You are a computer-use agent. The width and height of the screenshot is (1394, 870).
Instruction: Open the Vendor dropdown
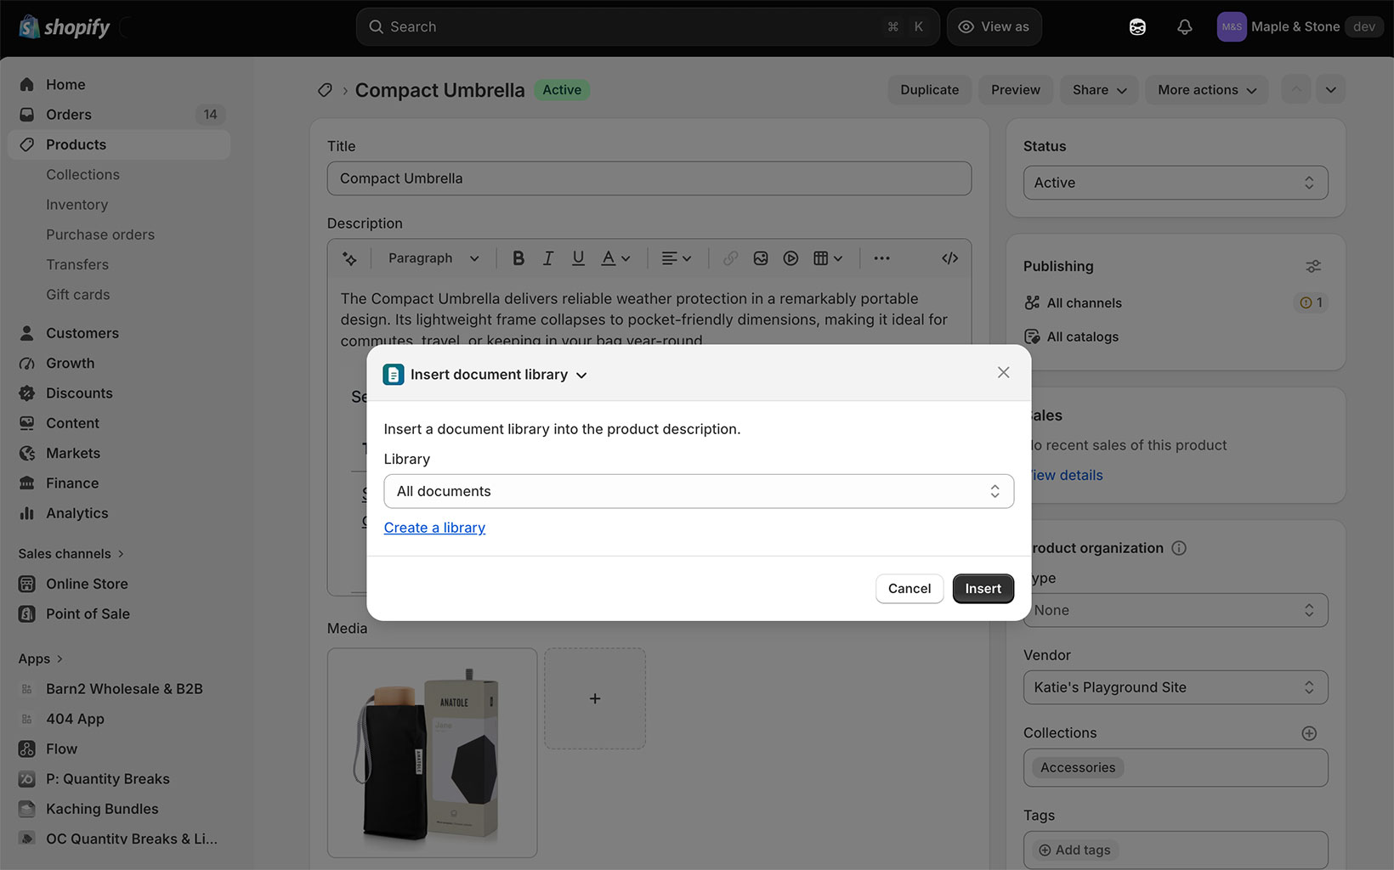pos(1176,687)
